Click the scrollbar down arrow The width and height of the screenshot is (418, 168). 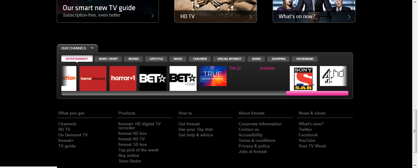pos(415,165)
